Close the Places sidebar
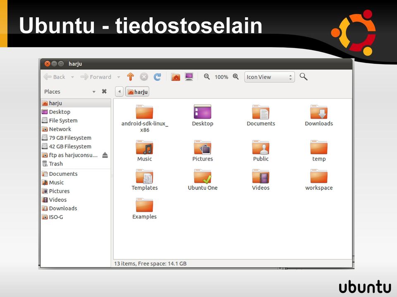Image resolution: width=397 pixels, height=297 pixels. point(104,91)
